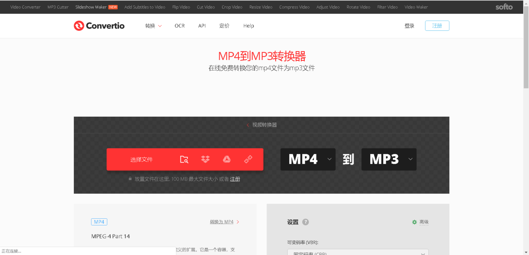
Task: Click the softo logo
Action: [x=504, y=7]
